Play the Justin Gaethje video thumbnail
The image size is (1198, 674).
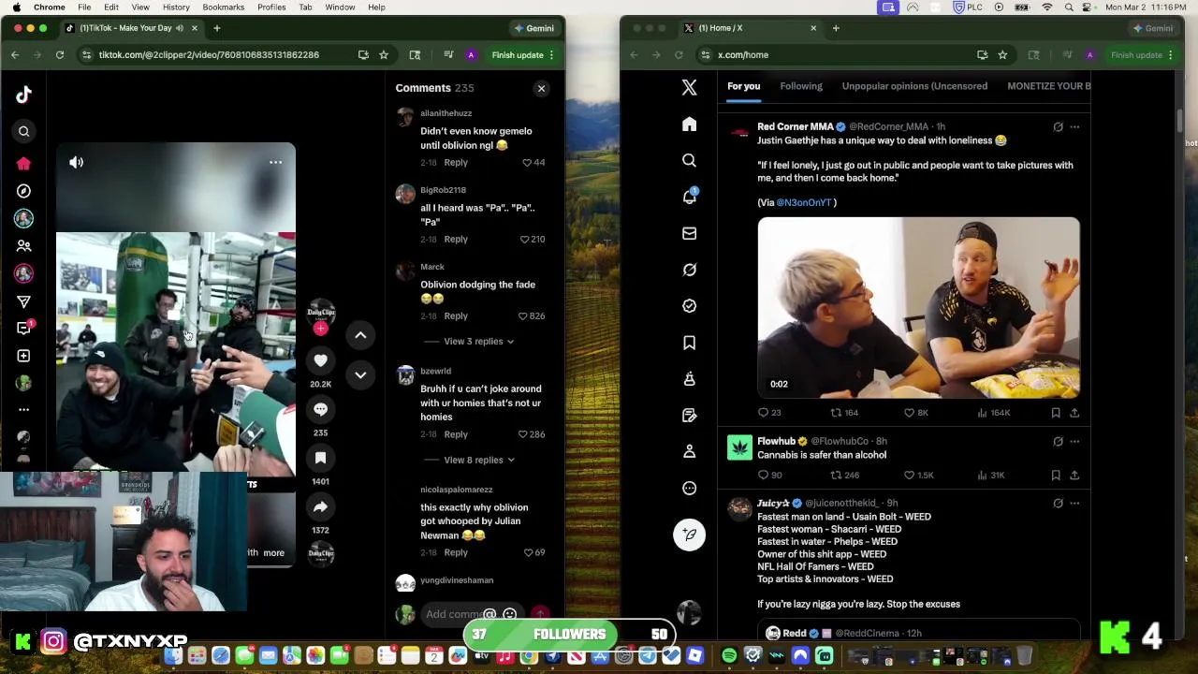[918, 308]
